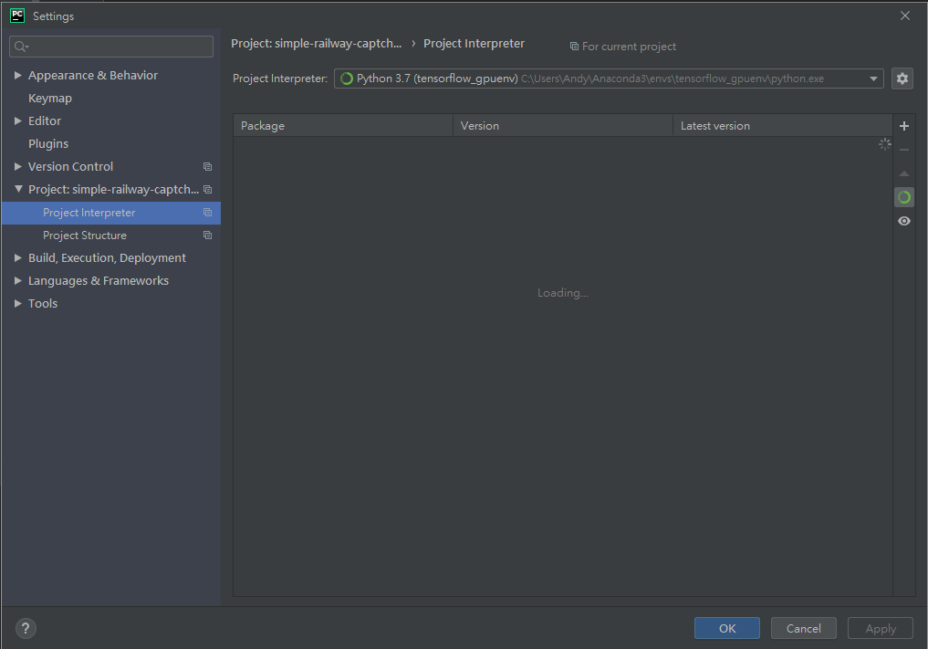928x649 pixels.
Task: Click the PyCharm logo in title bar
Action: (x=17, y=16)
